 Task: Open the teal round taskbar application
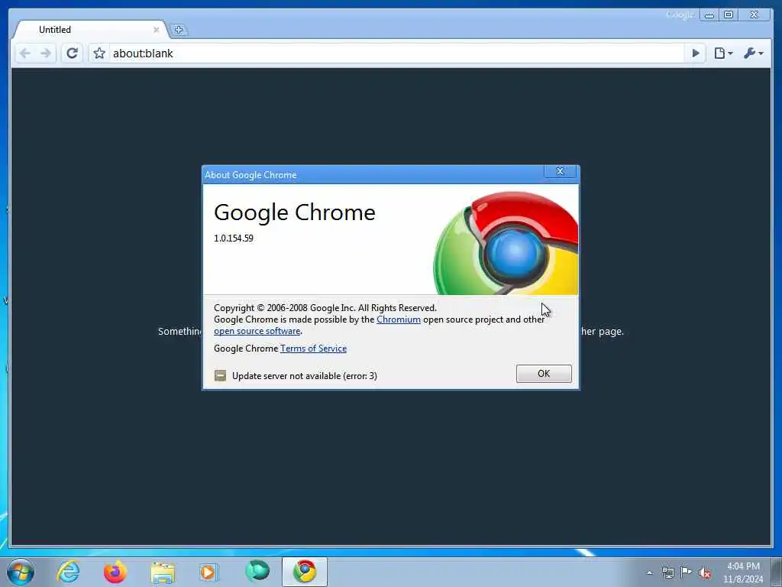pyautogui.click(x=257, y=571)
